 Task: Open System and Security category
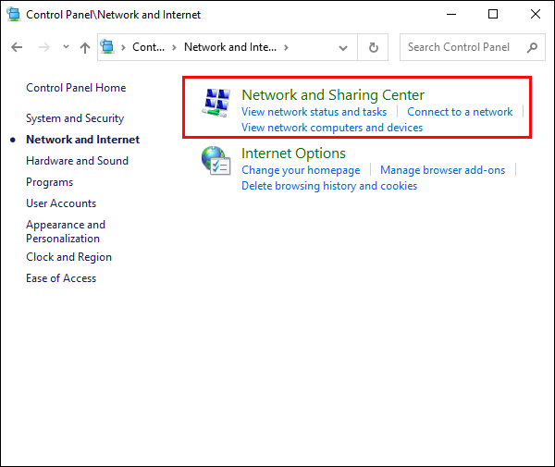click(75, 118)
